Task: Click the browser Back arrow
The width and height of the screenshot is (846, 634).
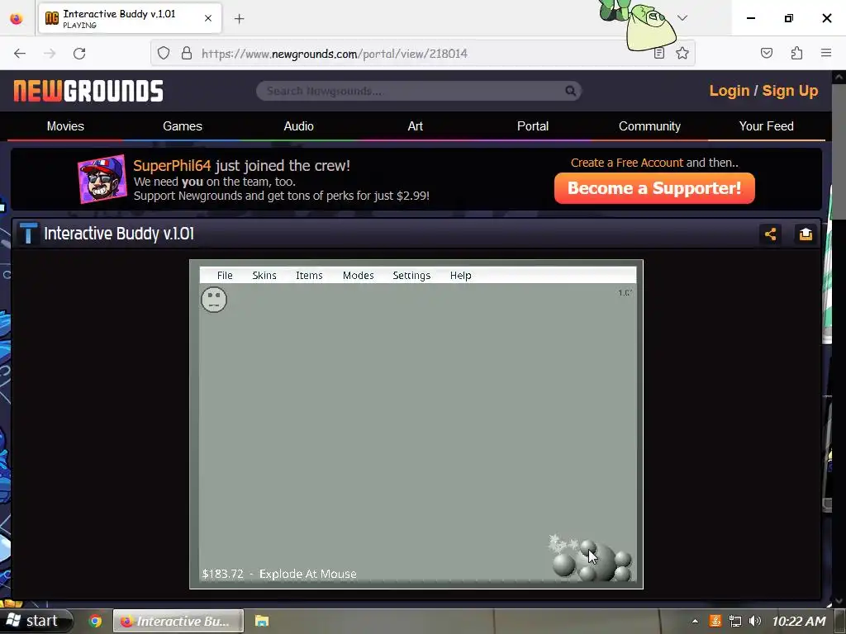Action: [x=20, y=54]
